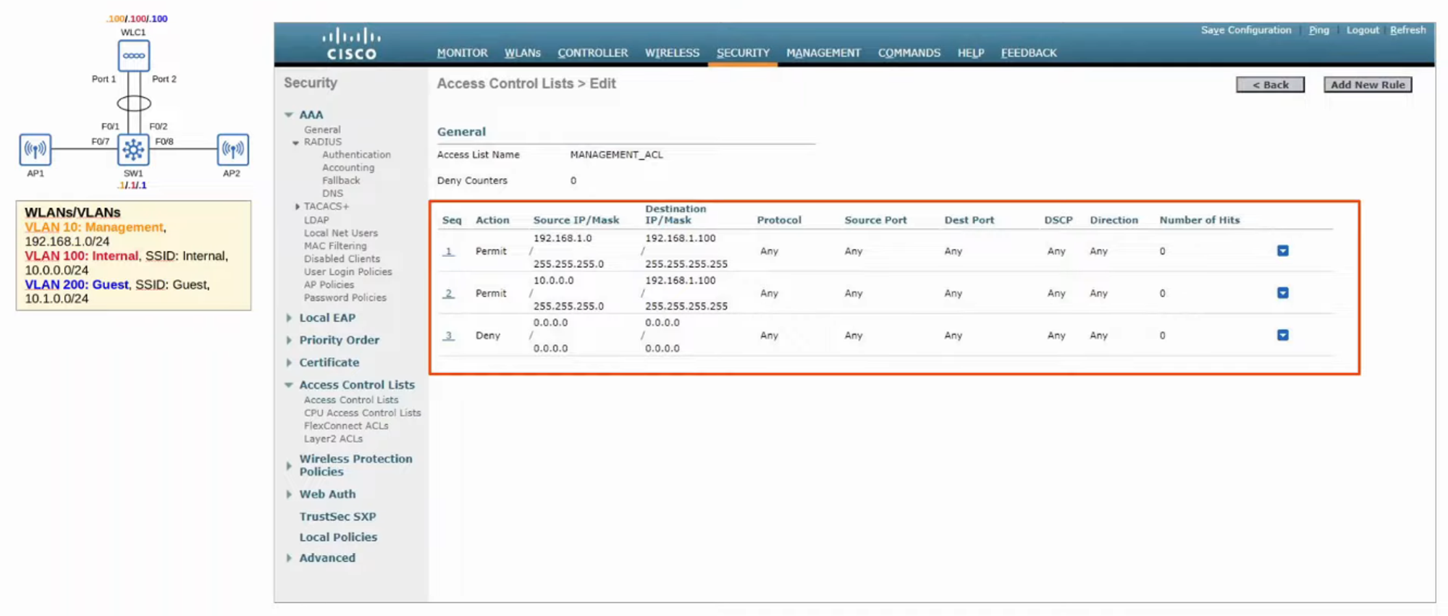The image size is (1448, 616).
Task: Open the MONITOR menu tab
Action: point(462,53)
